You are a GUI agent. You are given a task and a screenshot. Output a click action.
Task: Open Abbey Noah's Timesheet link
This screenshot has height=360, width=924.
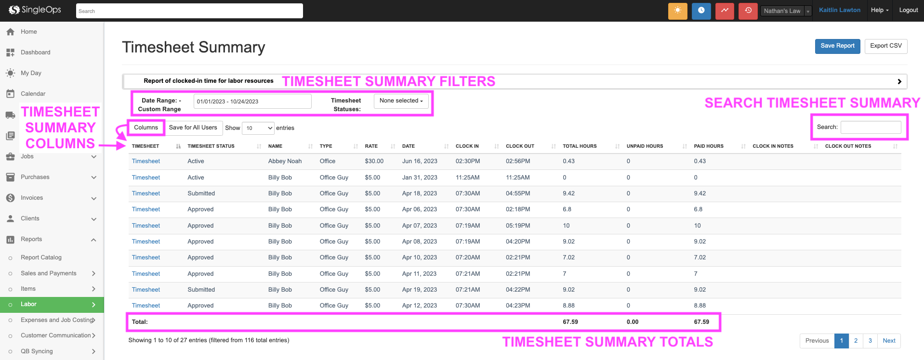tap(146, 161)
